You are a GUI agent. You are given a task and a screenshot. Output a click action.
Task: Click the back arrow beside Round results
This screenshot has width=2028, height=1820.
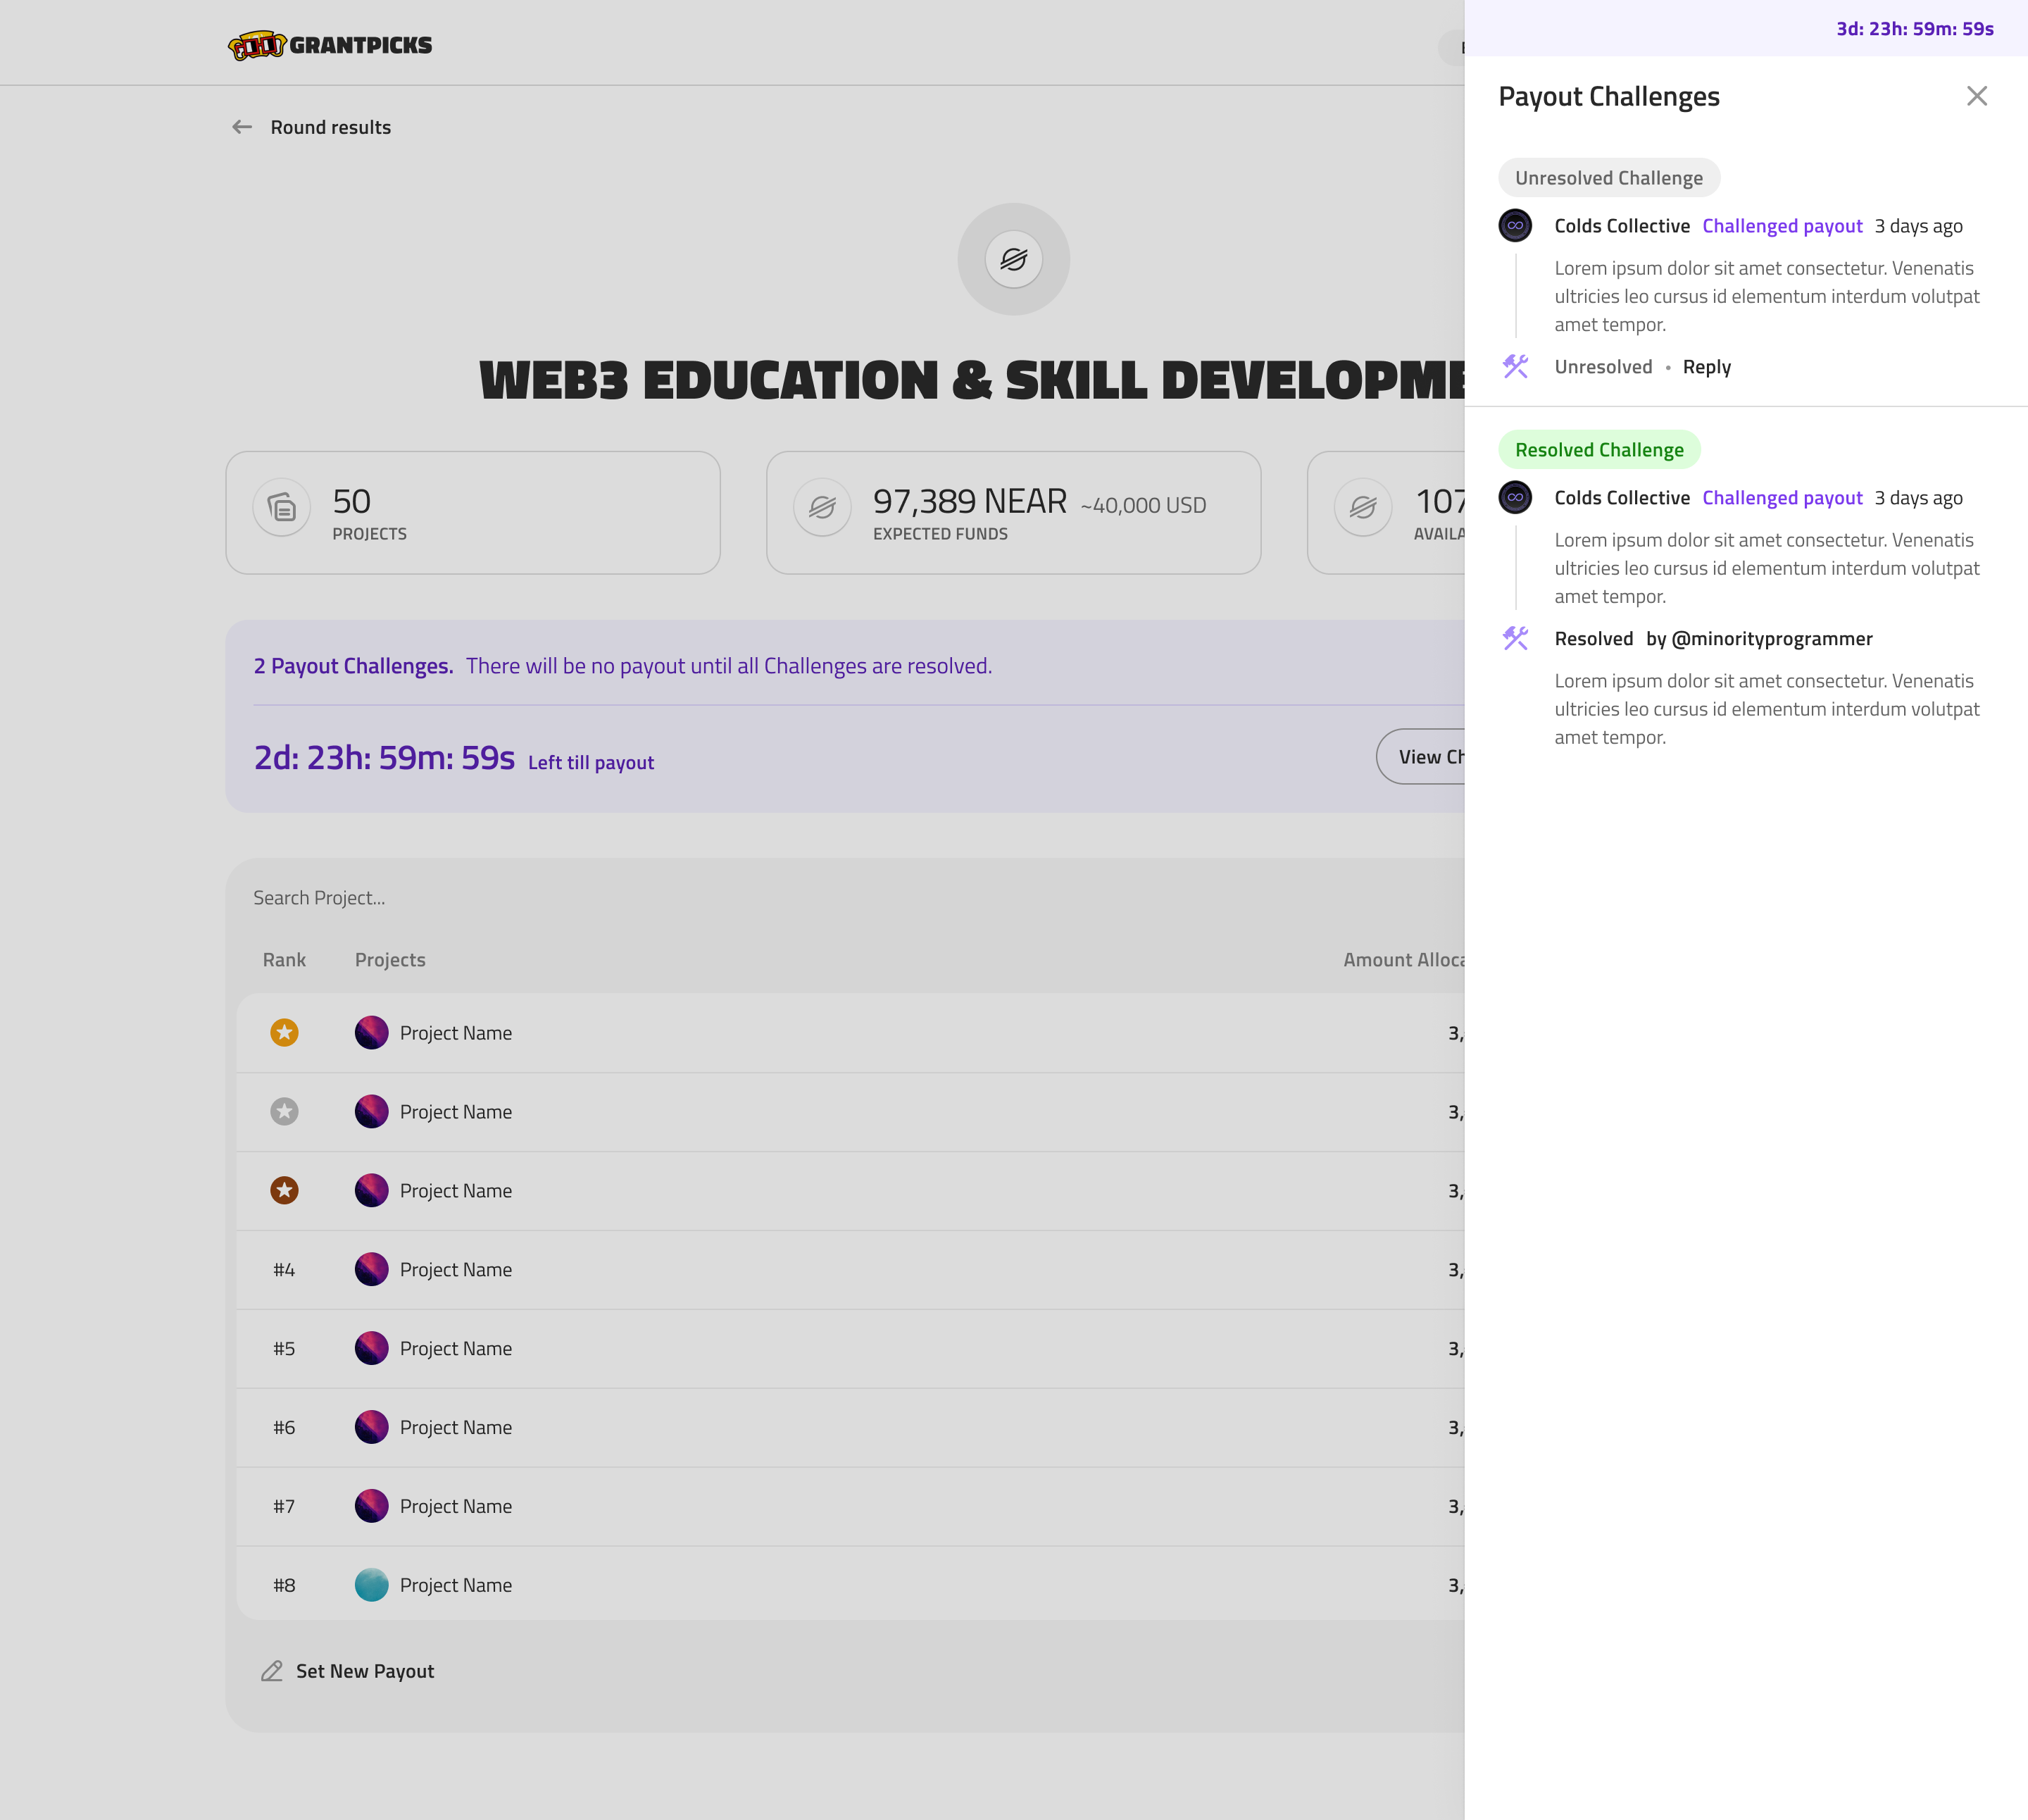242,127
